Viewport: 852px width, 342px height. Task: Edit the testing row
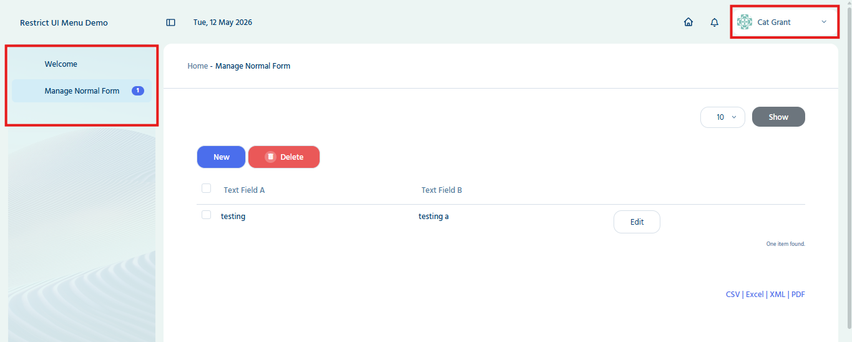637,222
